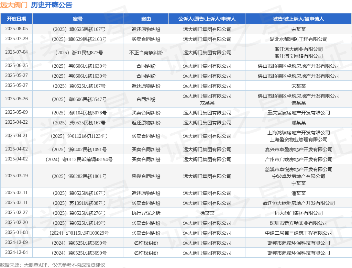Click defendant 中建二局第三建筑工程有限公司

point(299,233)
